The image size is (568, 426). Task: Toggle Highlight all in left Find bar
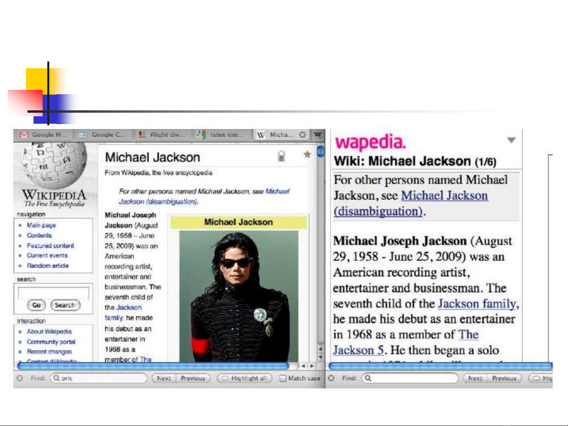[x=245, y=378]
